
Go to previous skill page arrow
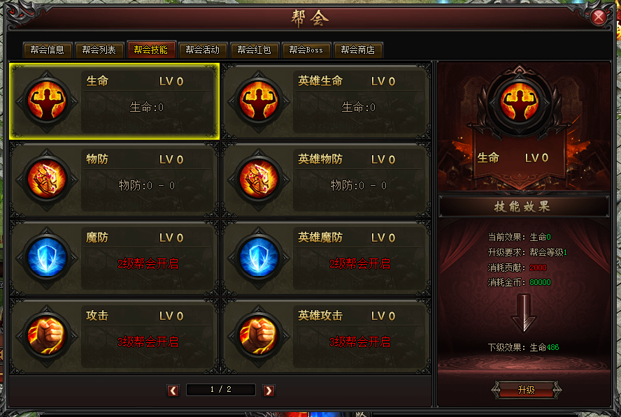pyautogui.click(x=173, y=390)
